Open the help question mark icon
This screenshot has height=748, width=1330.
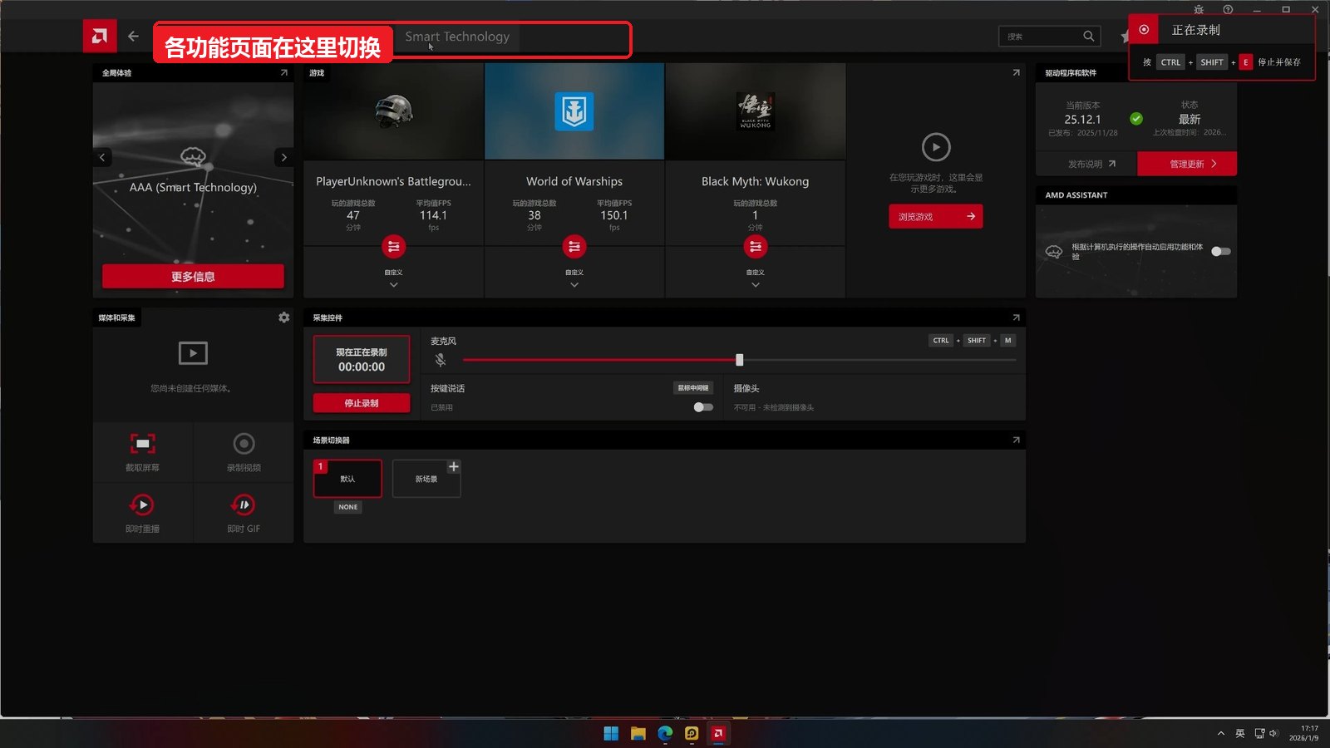(x=1228, y=10)
